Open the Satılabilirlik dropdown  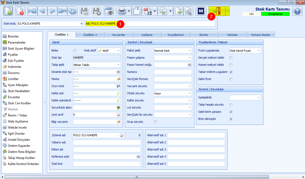pyautogui.click(x=258, y=97)
